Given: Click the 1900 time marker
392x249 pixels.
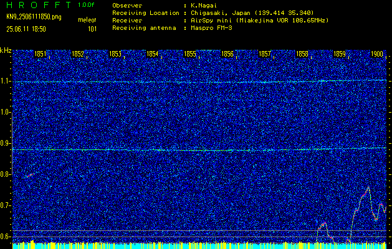Looking at the screenshot, I should pos(377,54).
